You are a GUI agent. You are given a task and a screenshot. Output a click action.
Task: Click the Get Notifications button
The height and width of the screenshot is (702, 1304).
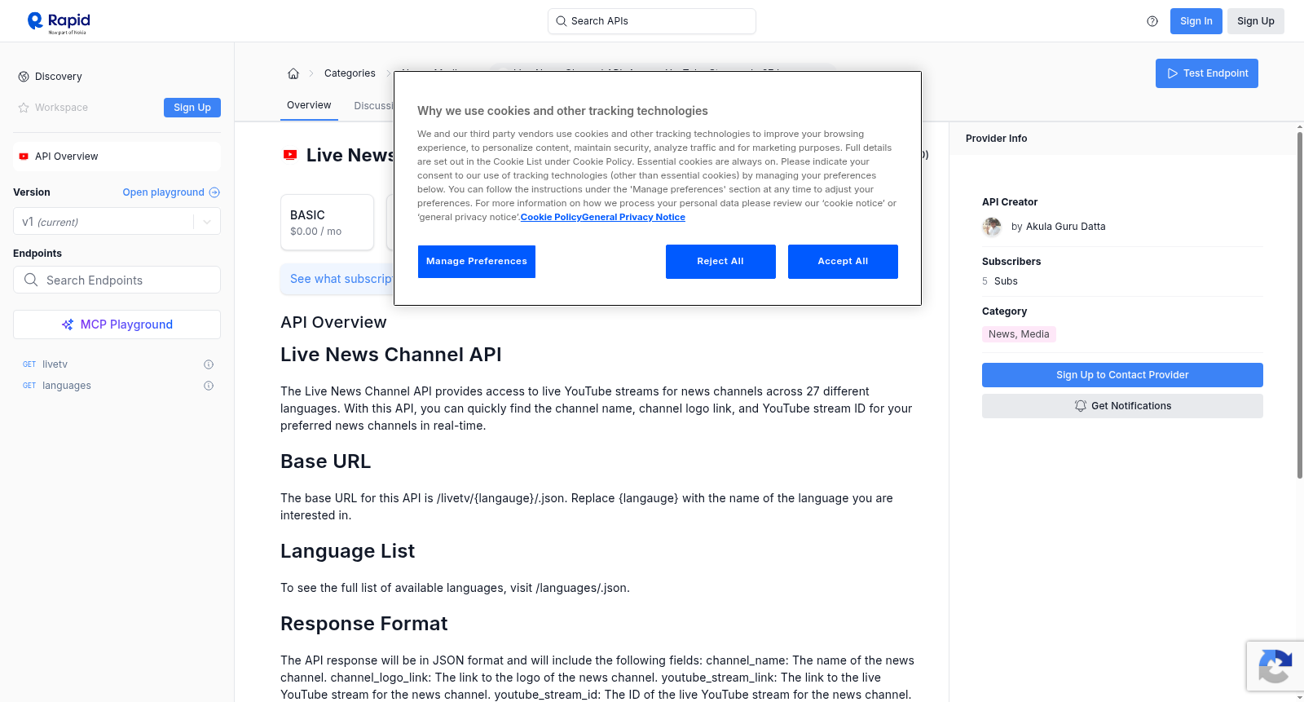pos(1122,406)
